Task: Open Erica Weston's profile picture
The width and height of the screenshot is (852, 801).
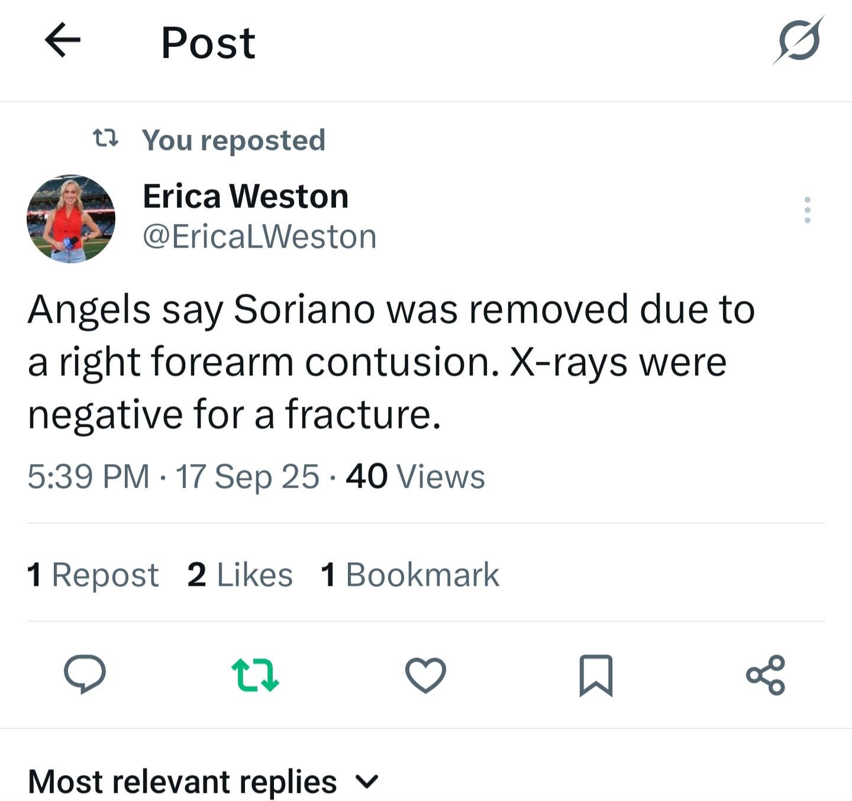Action: click(71, 219)
